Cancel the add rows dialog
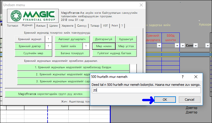212x123 pixels. [189, 100]
